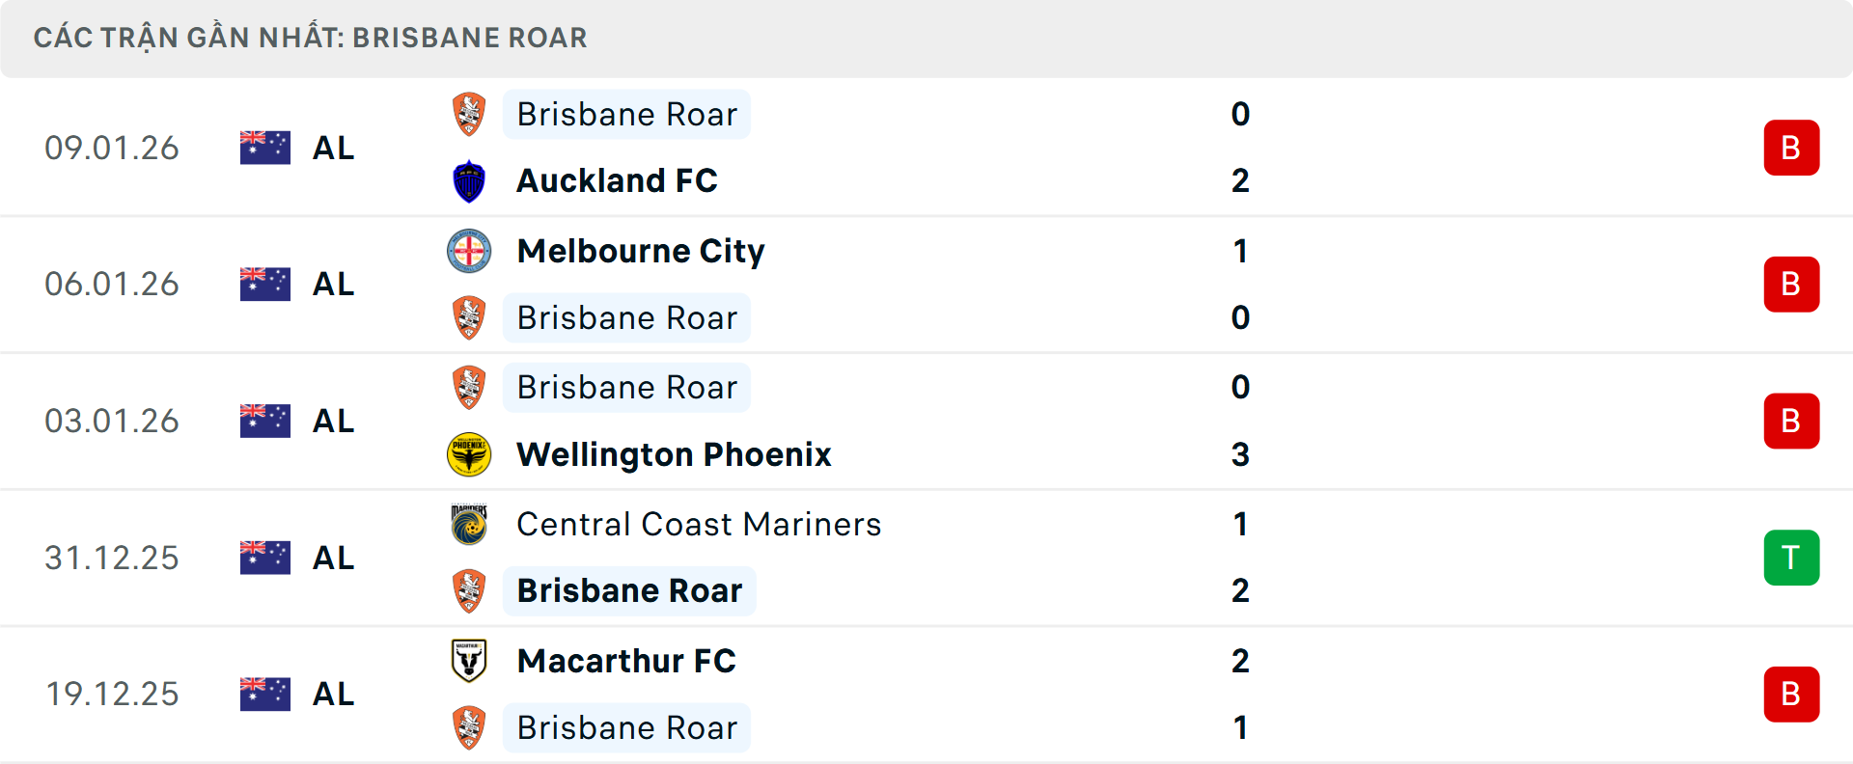The height and width of the screenshot is (764, 1853).
Task: Click the Wellington Phoenix team name
Action: 674,454
